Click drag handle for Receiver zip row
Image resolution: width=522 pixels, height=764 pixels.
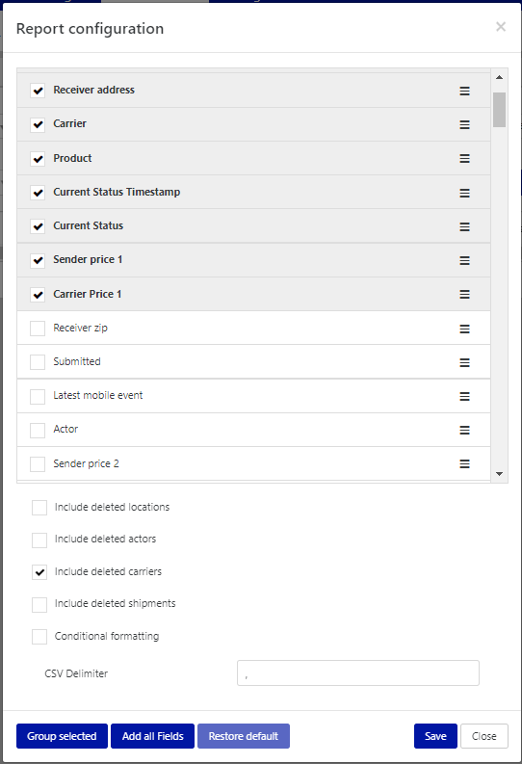(x=464, y=329)
